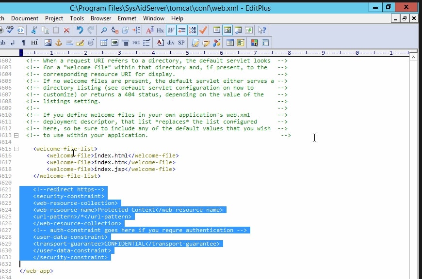Toggle the auto indent button
Viewport: 422px width, 279px height.
pyautogui.click(x=182, y=30)
